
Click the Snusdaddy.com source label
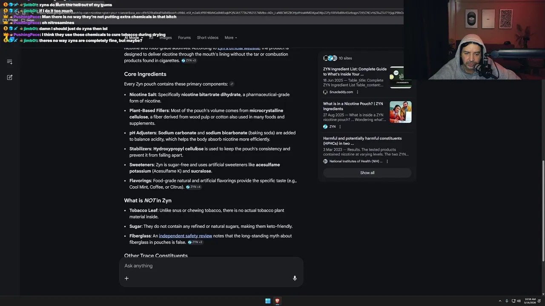click(x=341, y=92)
